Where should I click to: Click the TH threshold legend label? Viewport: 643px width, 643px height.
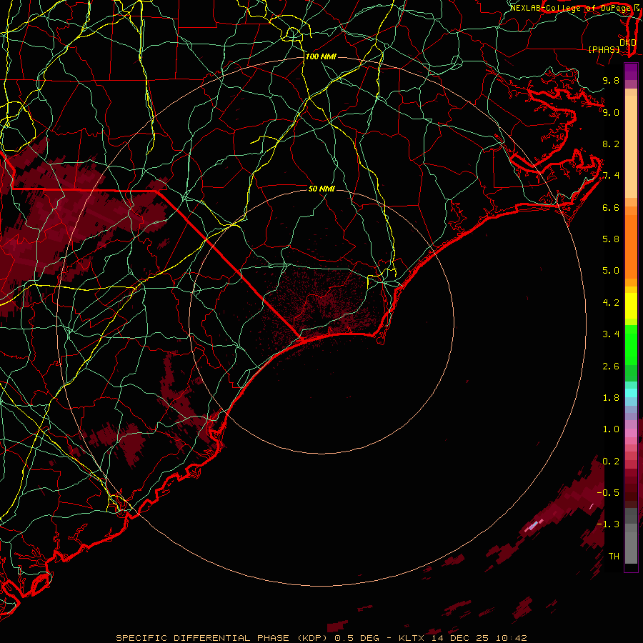[614, 556]
